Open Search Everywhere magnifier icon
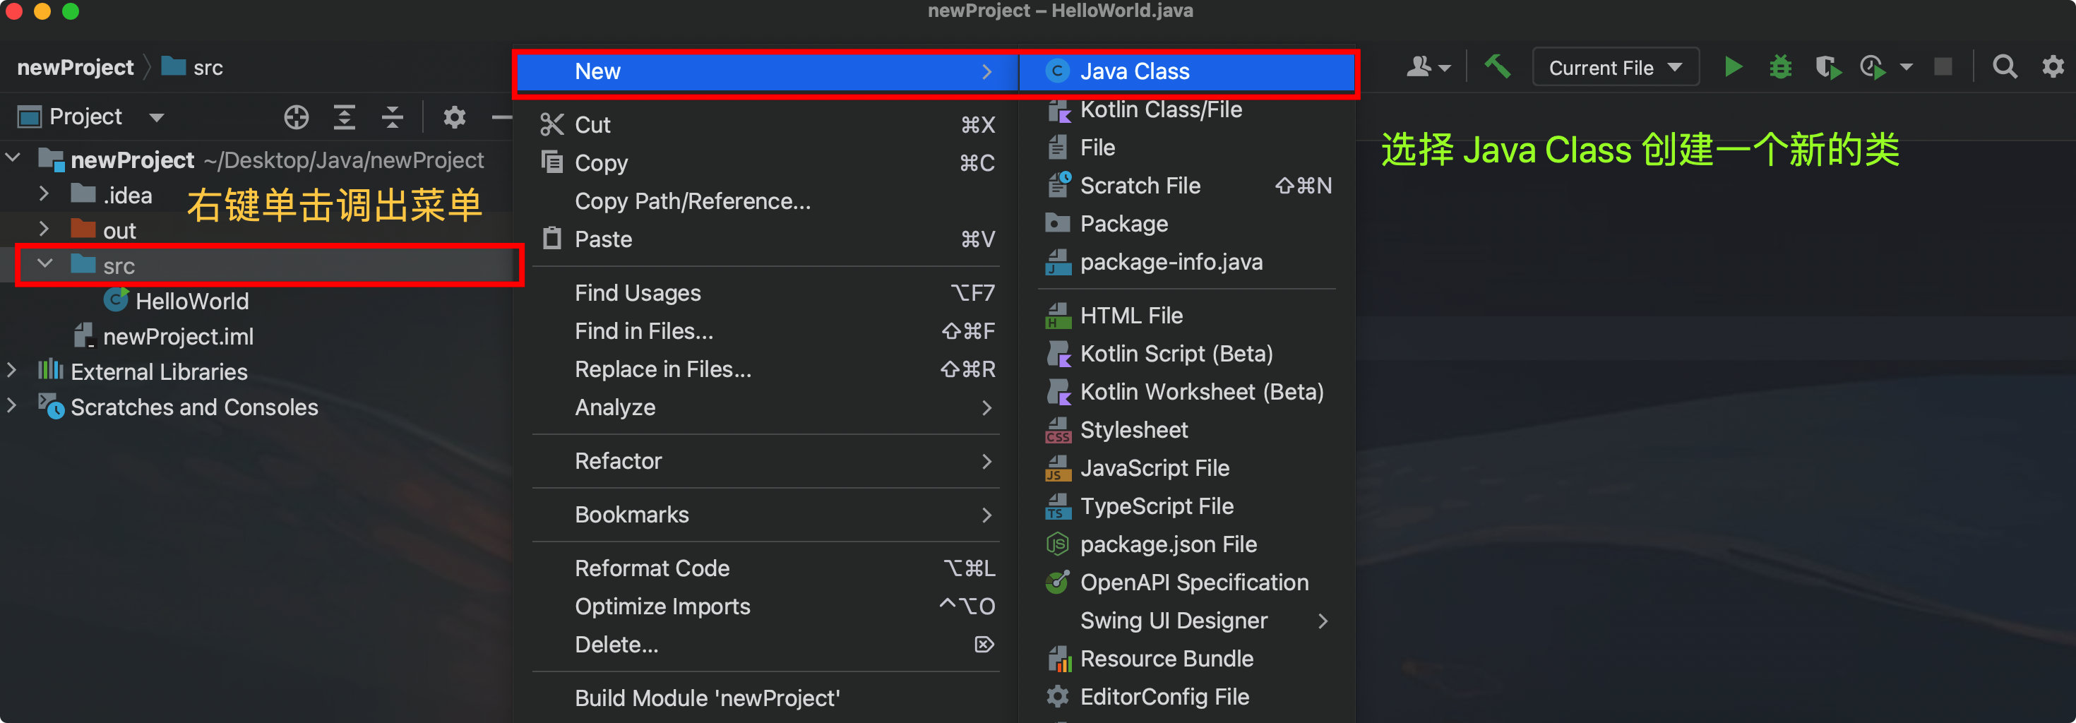The height and width of the screenshot is (723, 2076). point(2004,67)
